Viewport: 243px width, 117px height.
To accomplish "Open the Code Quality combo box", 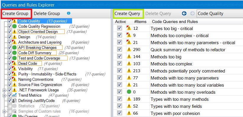I will [220, 14].
